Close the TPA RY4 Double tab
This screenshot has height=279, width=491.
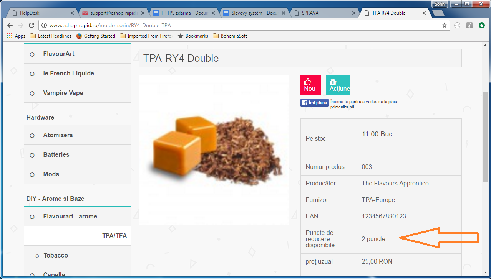coord(424,13)
